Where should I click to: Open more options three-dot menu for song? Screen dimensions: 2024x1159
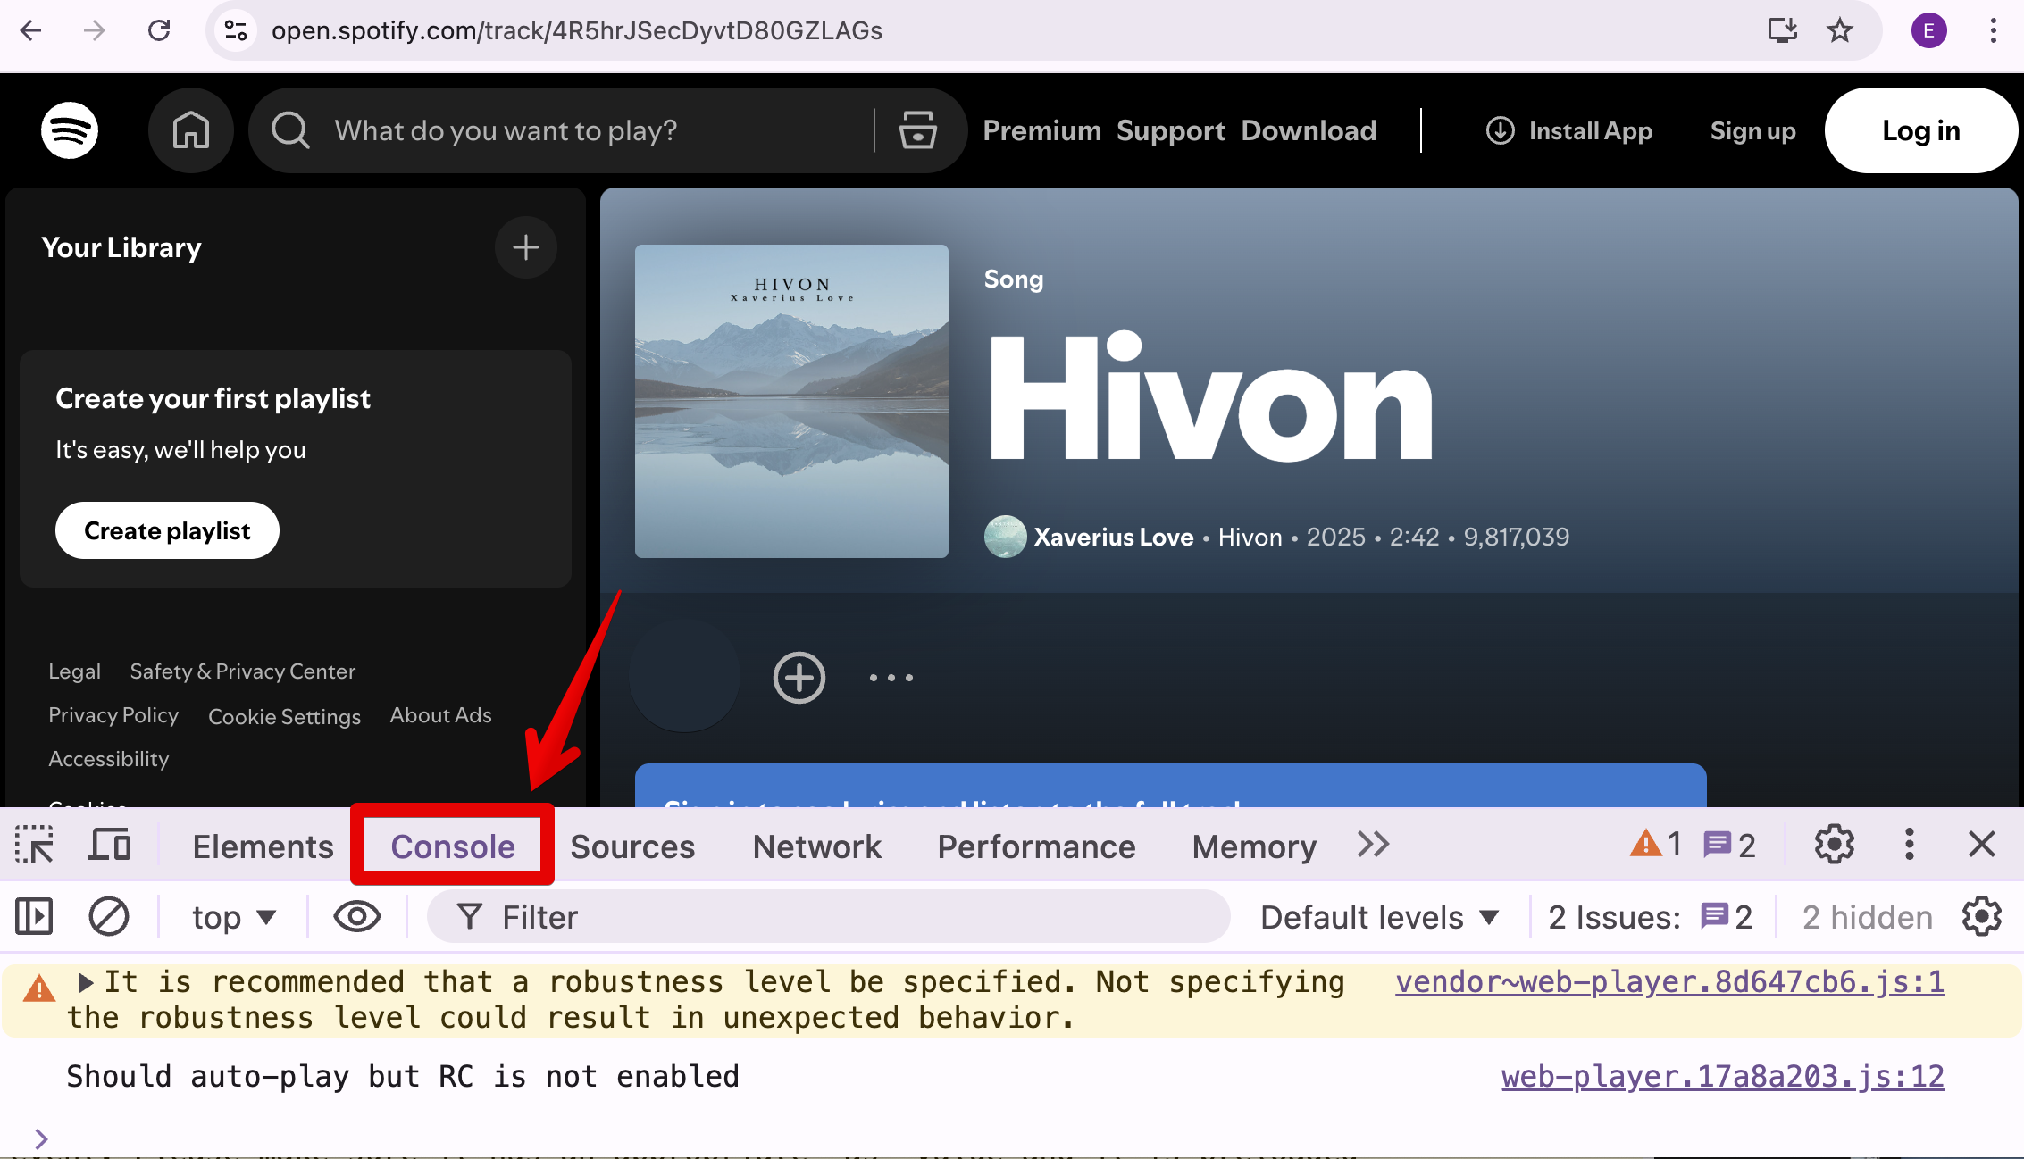[891, 678]
